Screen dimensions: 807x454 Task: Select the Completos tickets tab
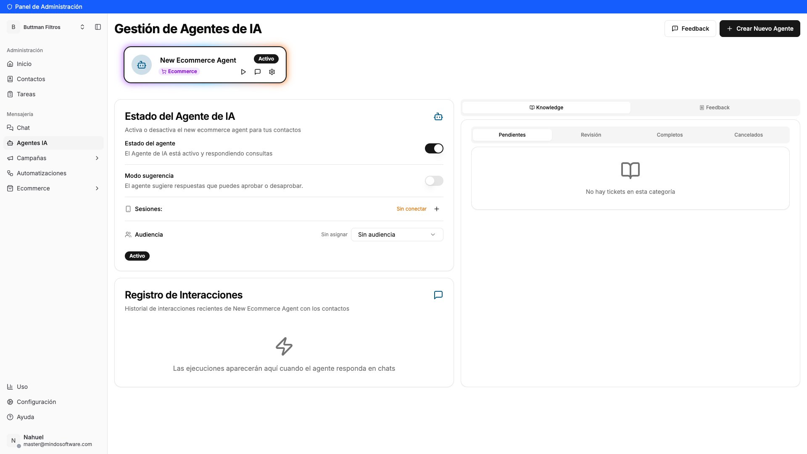[x=670, y=135]
